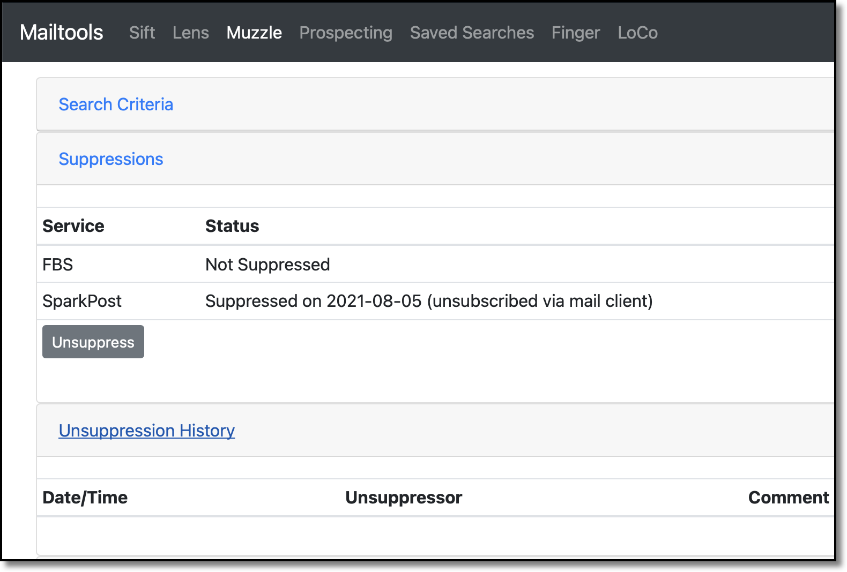The height and width of the screenshot is (572, 847).
Task: Open the LoCo navigation link
Action: 637,33
